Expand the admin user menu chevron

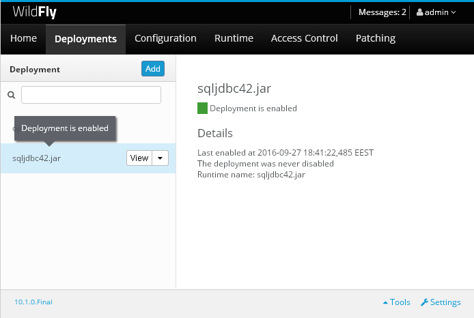tap(454, 12)
